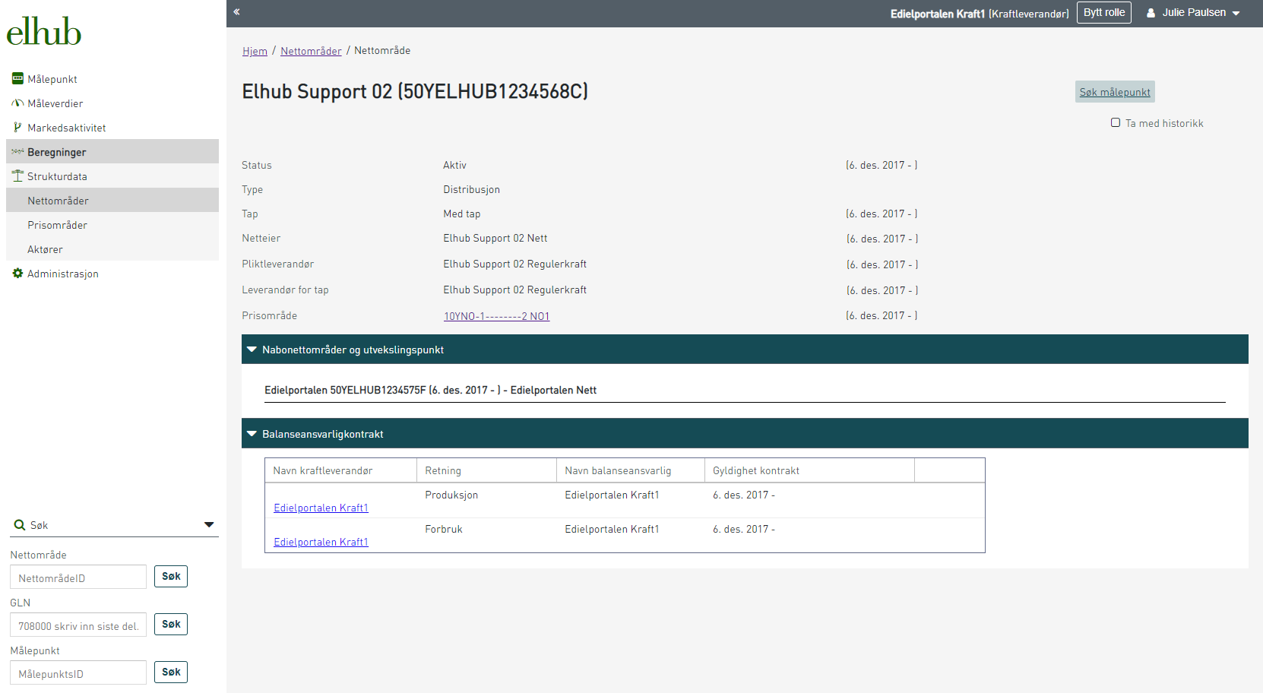
Task: Focus the GLN input field
Action: pos(78,625)
